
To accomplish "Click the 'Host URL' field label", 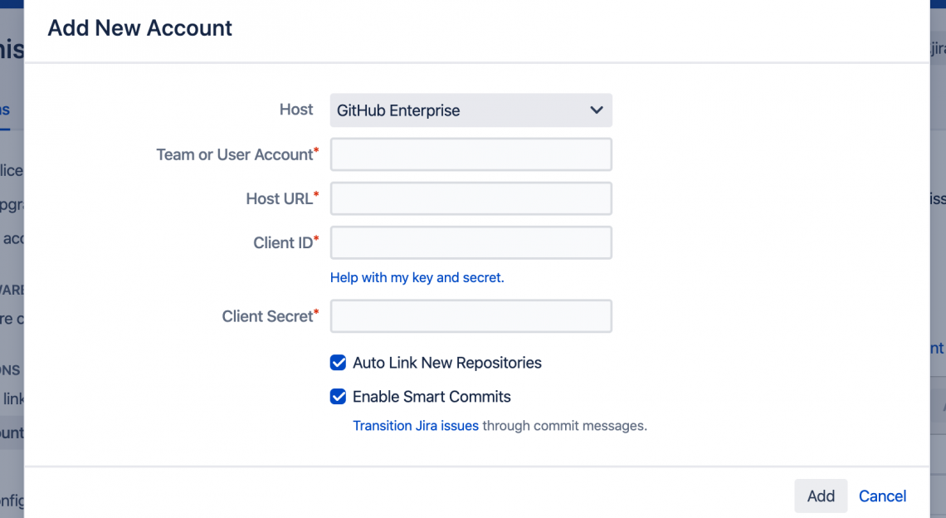I will [x=279, y=198].
